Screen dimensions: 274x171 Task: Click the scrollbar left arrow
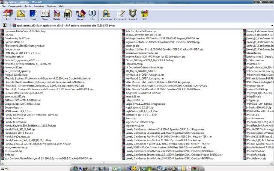3,163
